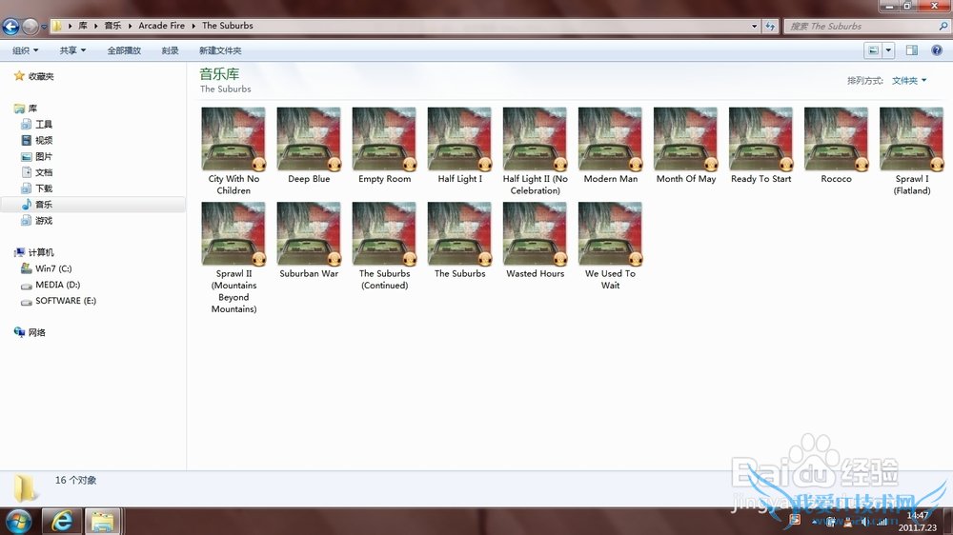Select the We Used To Wait thumbnail
Viewport: 953px width, 535px height.
610,234
